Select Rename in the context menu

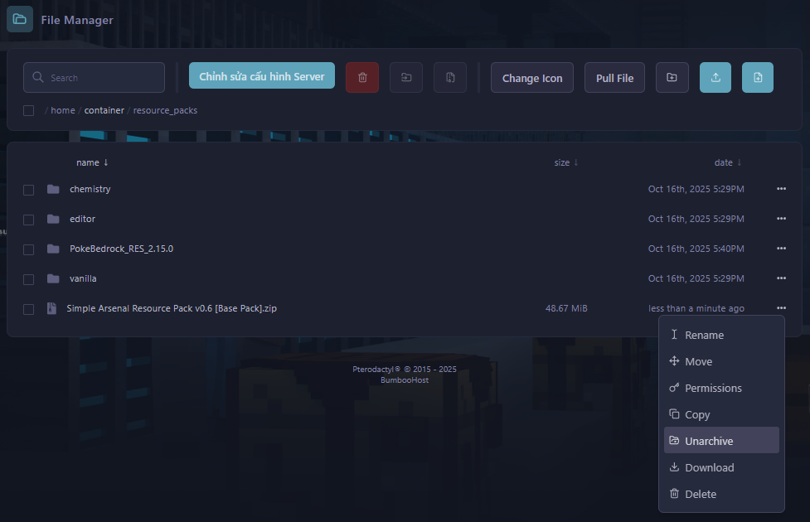point(704,335)
